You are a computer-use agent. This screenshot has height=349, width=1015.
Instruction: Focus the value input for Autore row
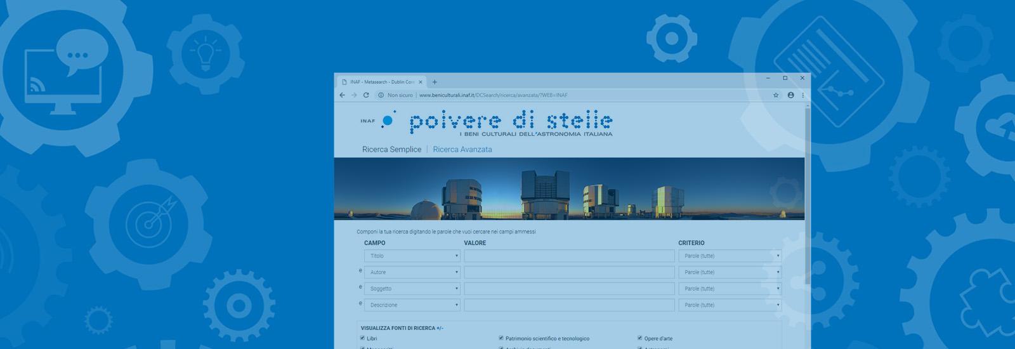tap(569, 272)
